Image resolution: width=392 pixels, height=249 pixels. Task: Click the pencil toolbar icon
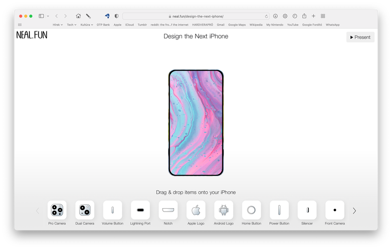point(88,16)
